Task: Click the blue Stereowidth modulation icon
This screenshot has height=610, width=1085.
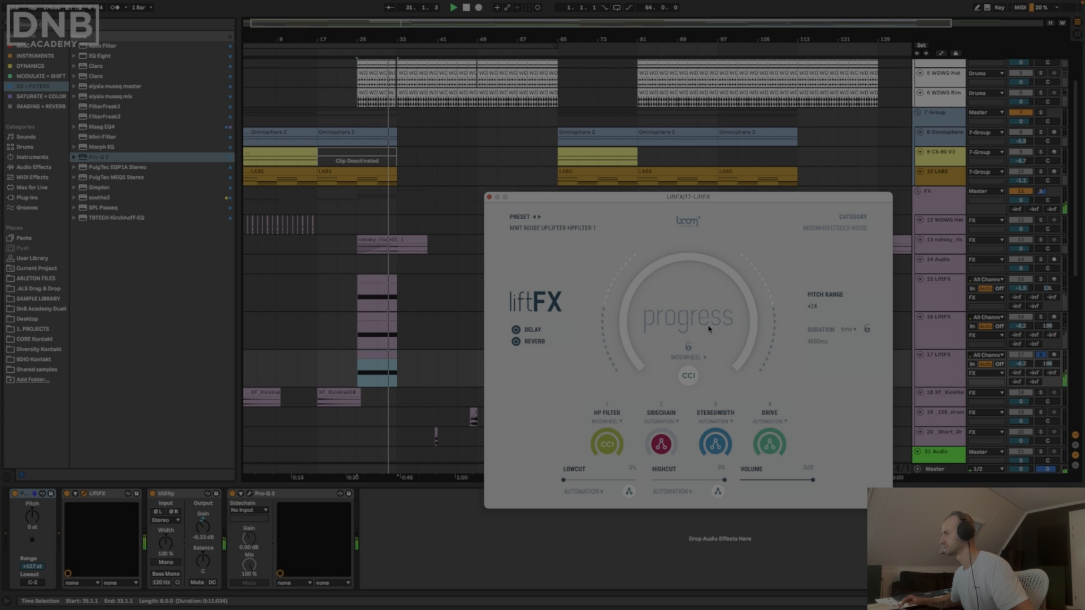Action: tap(715, 444)
